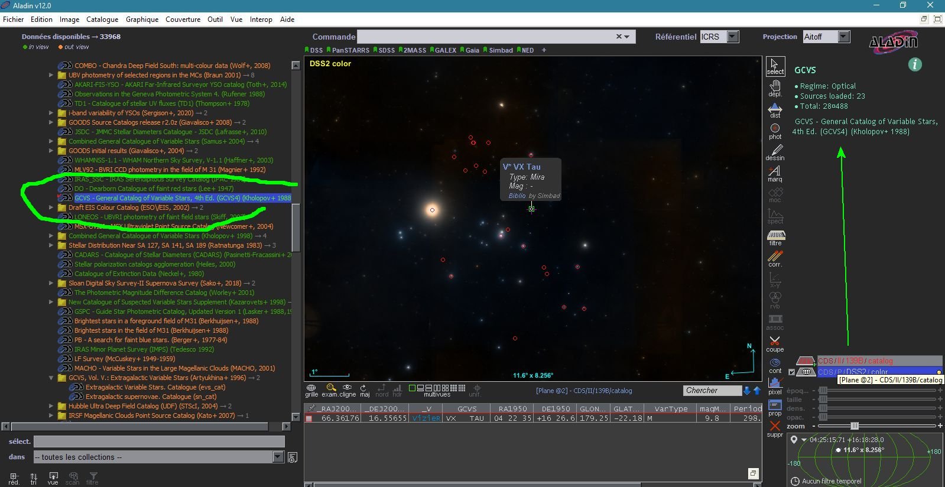Click the search down arrow next to Chercher
This screenshot has height=487, width=945.
point(747,391)
